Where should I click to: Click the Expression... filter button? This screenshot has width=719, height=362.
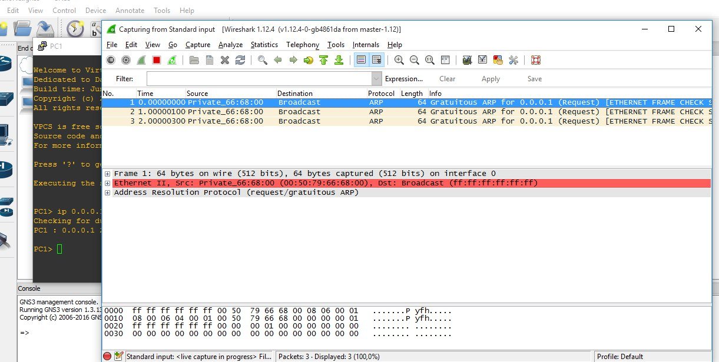click(x=404, y=79)
